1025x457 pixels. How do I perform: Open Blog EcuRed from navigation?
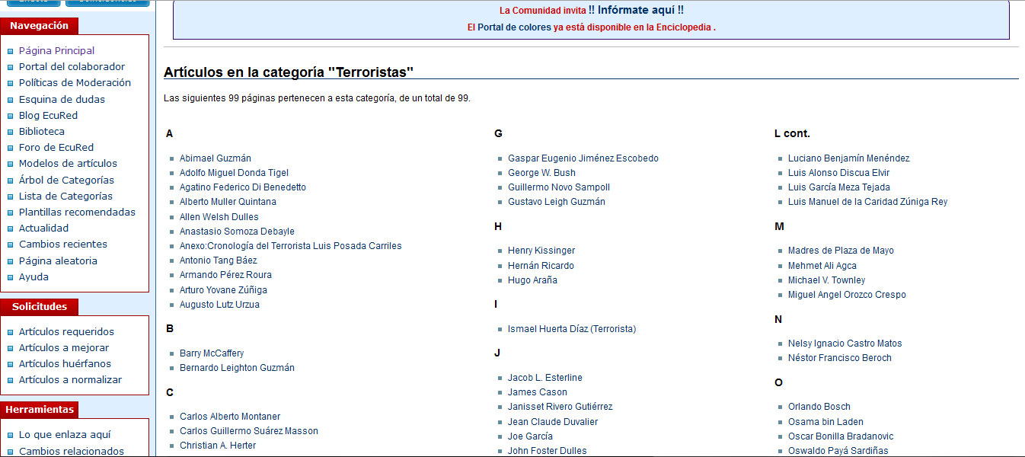[x=48, y=115]
